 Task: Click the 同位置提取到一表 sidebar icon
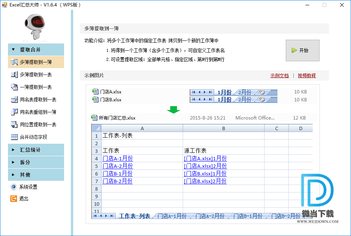click(x=14, y=124)
